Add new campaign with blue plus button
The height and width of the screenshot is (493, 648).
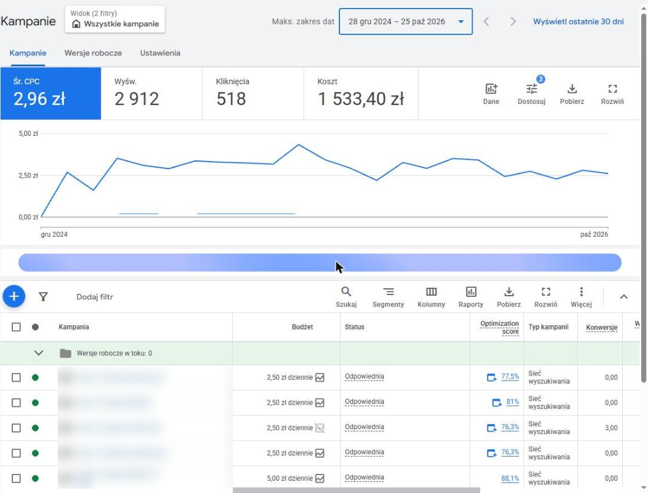point(14,296)
